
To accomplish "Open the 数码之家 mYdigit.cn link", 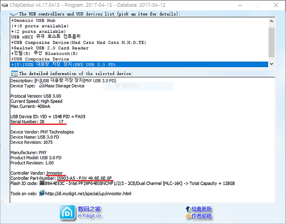I will pyautogui.click(x=89, y=212).
